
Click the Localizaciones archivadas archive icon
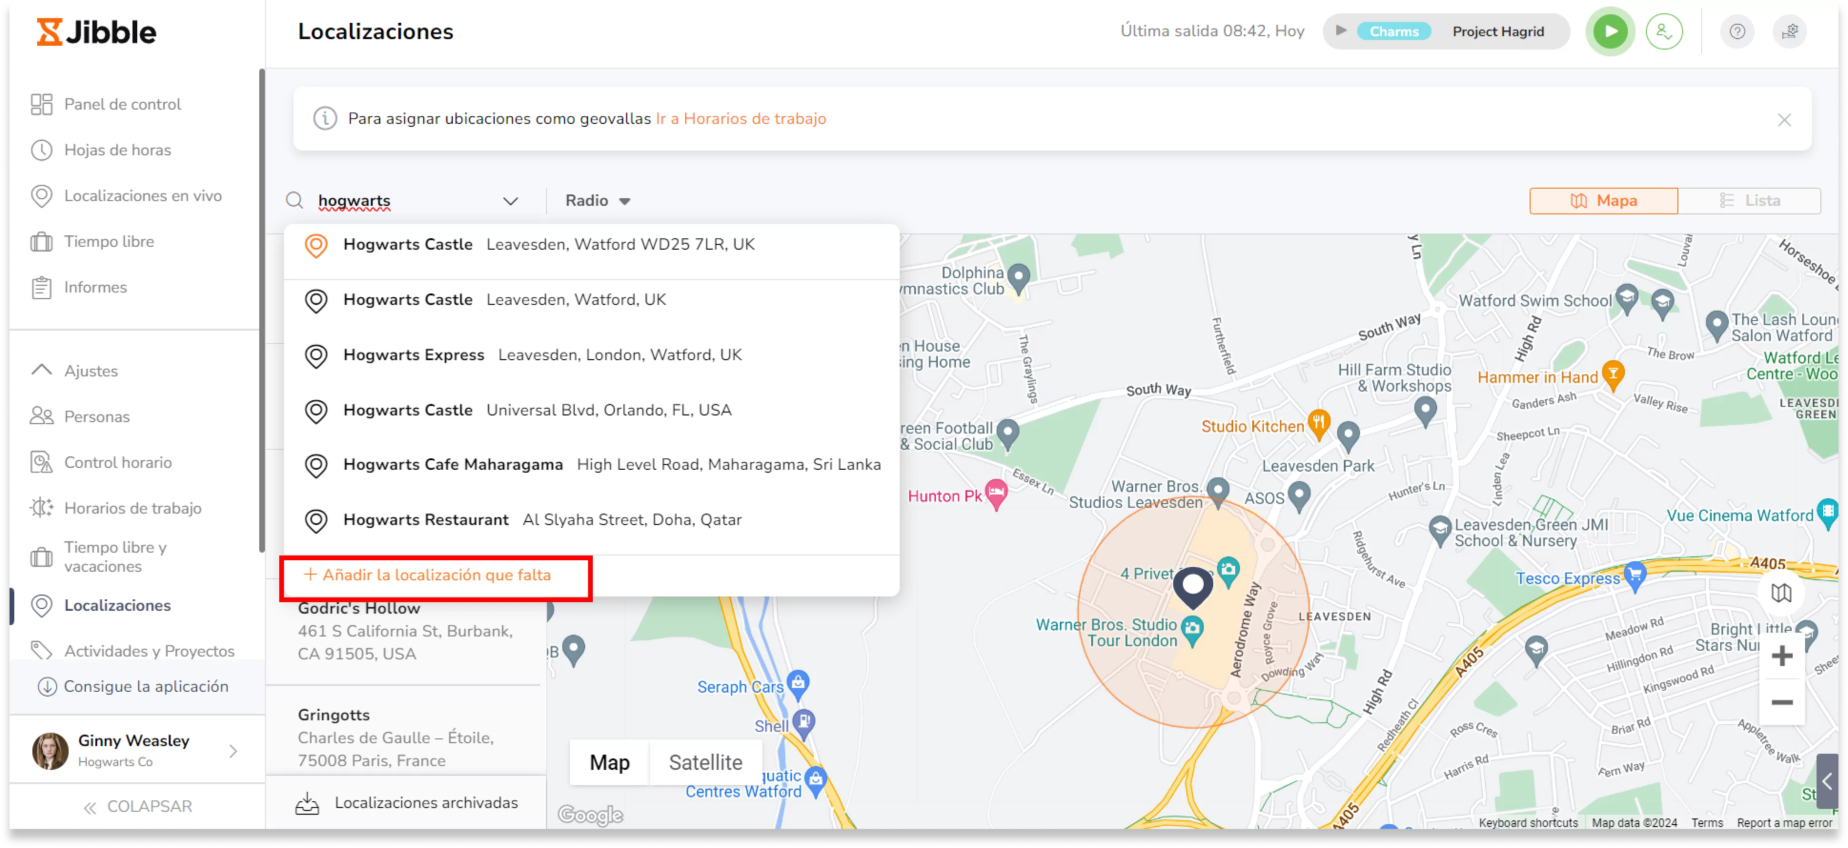click(307, 803)
